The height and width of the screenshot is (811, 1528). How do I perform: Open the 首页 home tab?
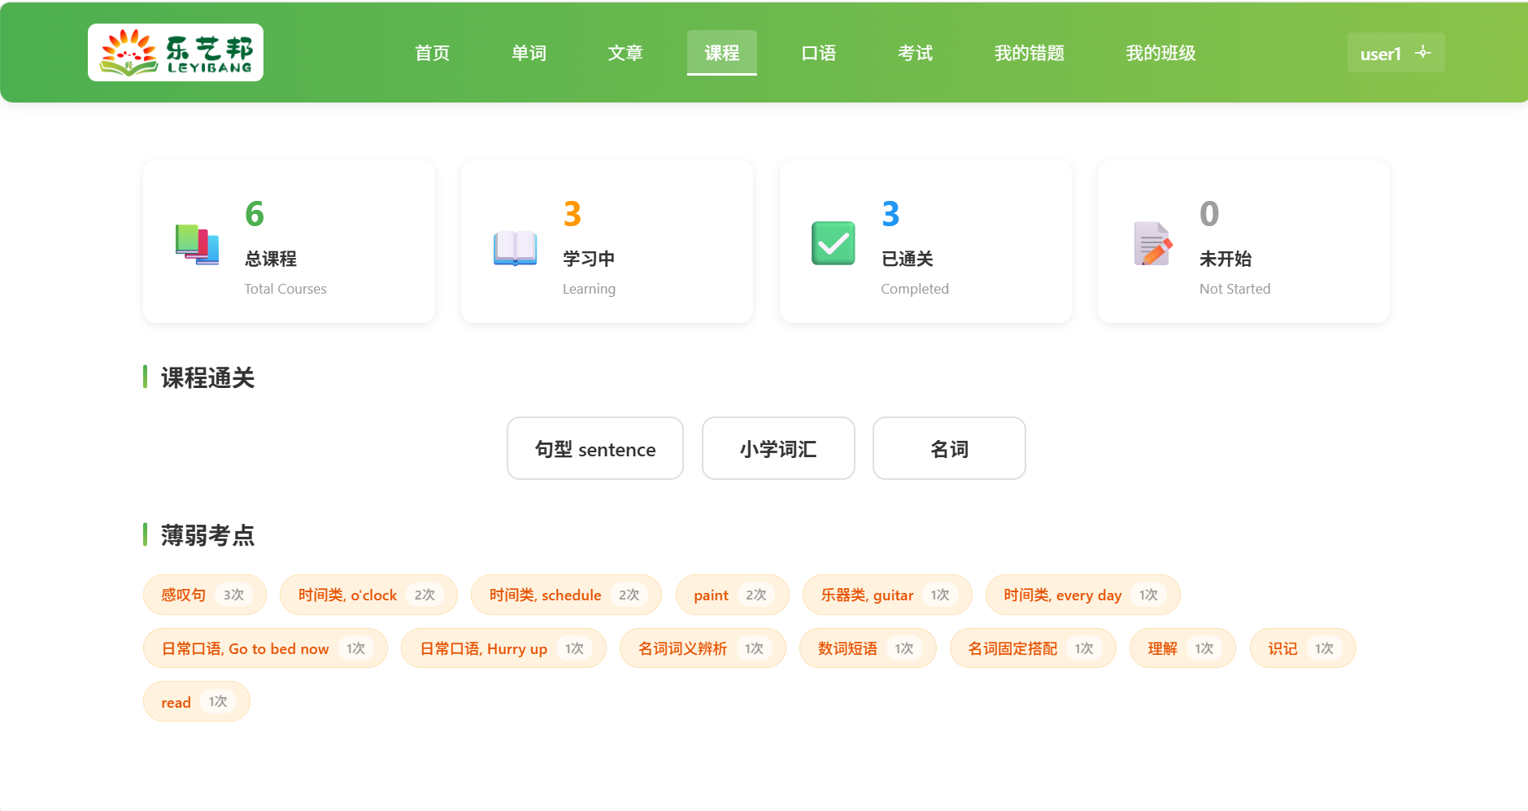coord(432,53)
